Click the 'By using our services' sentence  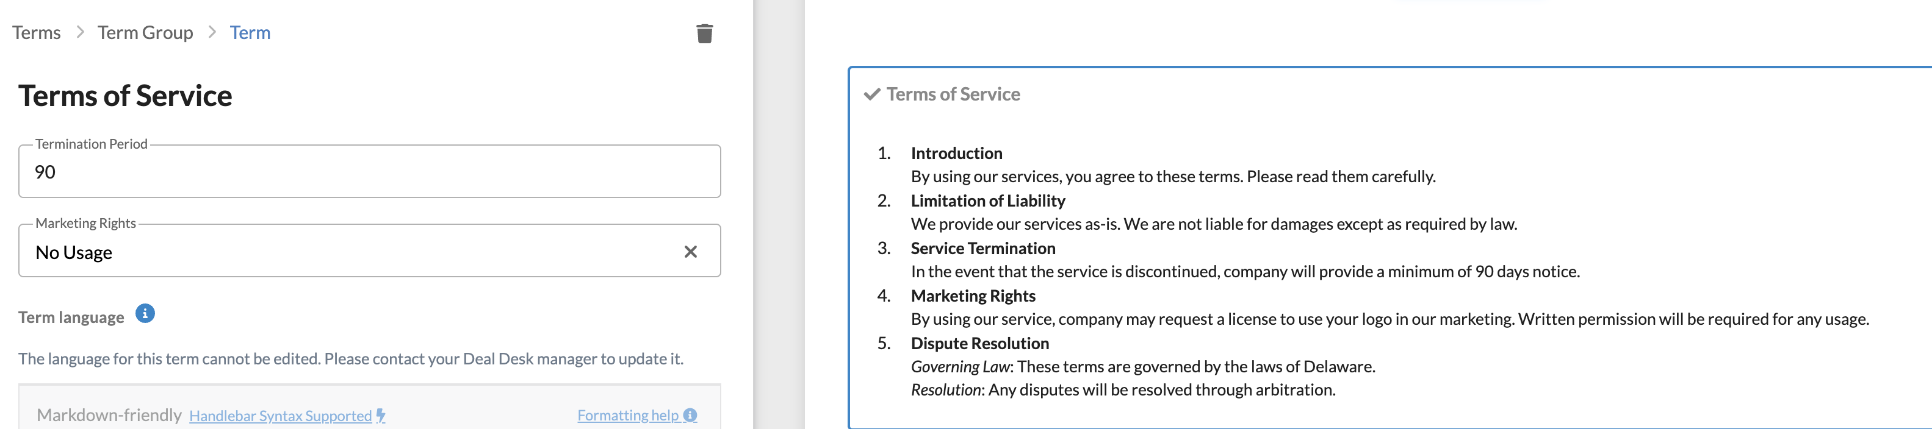click(x=1173, y=177)
